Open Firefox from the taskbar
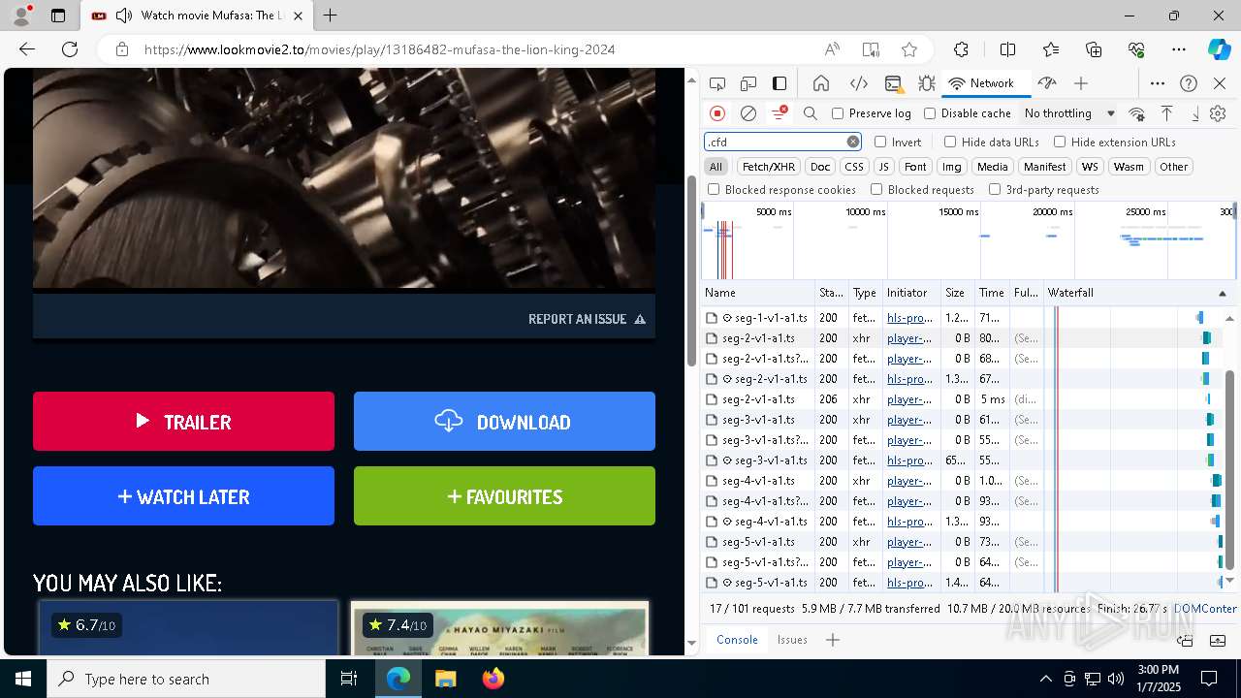Viewport: 1241px width, 698px height. coord(493,679)
